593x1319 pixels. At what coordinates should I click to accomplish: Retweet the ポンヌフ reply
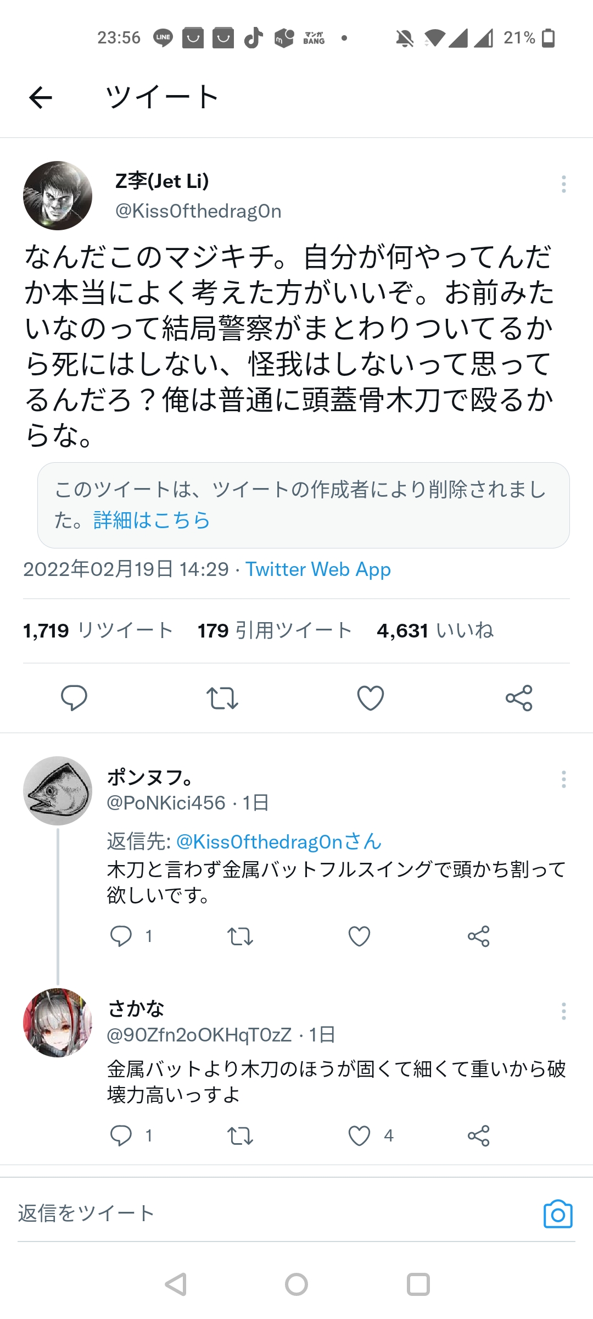click(x=240, y=936)
